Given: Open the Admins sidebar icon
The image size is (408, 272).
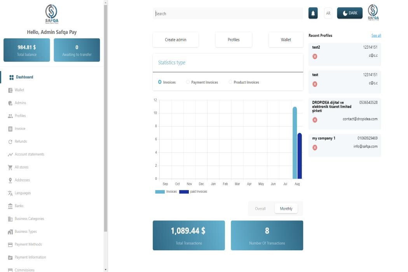Looking at the screenshot, I should point(10,103).
